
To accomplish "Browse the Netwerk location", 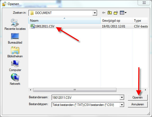I will [x=15, y=79].
